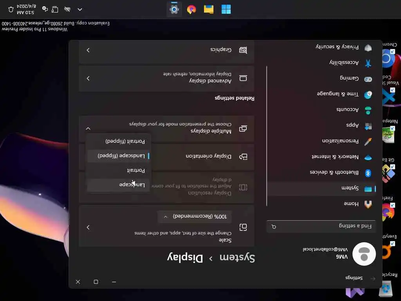Image resolution: width=401 pixels, height=301 pixels.
Task: Select System in the sidebar
Action: pos(321,189)
